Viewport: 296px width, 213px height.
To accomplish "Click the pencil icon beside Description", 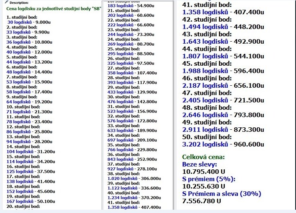I will (x=7, y=2).
